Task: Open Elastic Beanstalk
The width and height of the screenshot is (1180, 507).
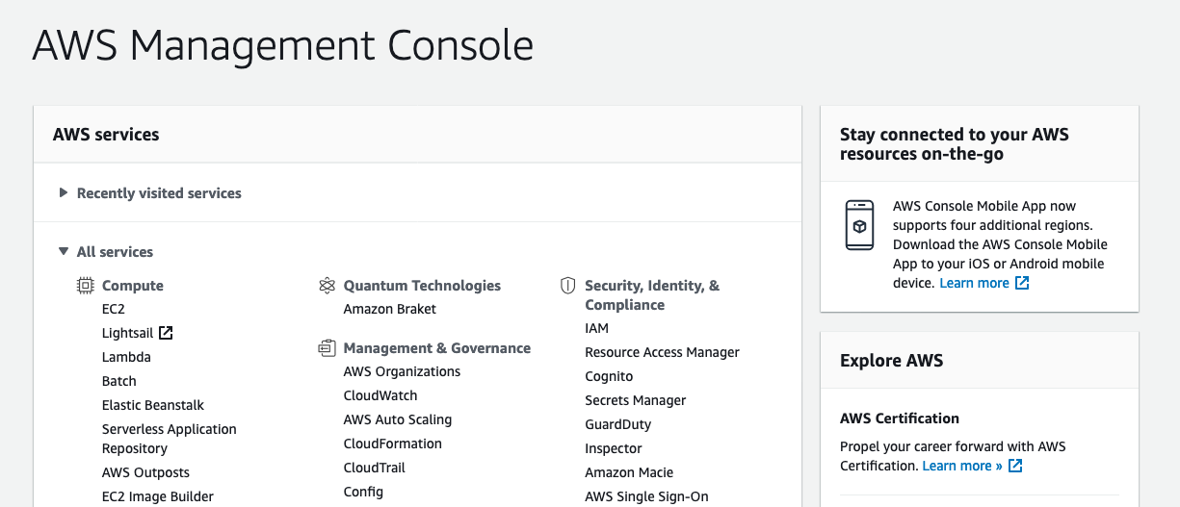Action: (x=153, y=405)
